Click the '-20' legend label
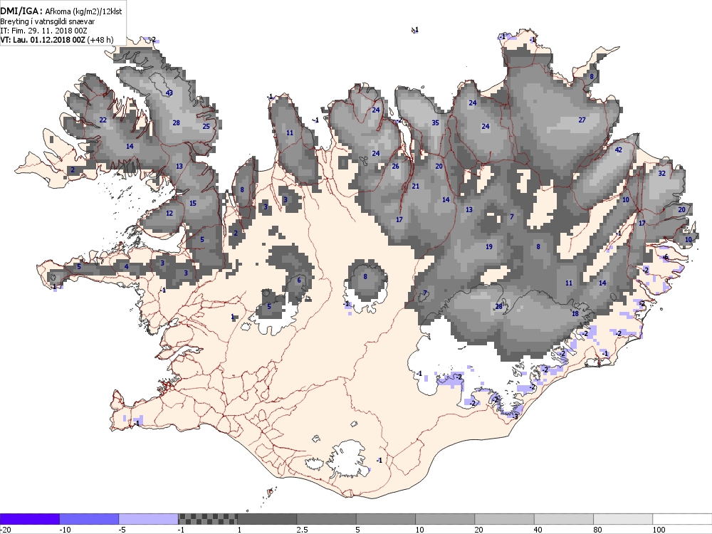This screenshot has width=712, height=534. [x=6, y=530]
